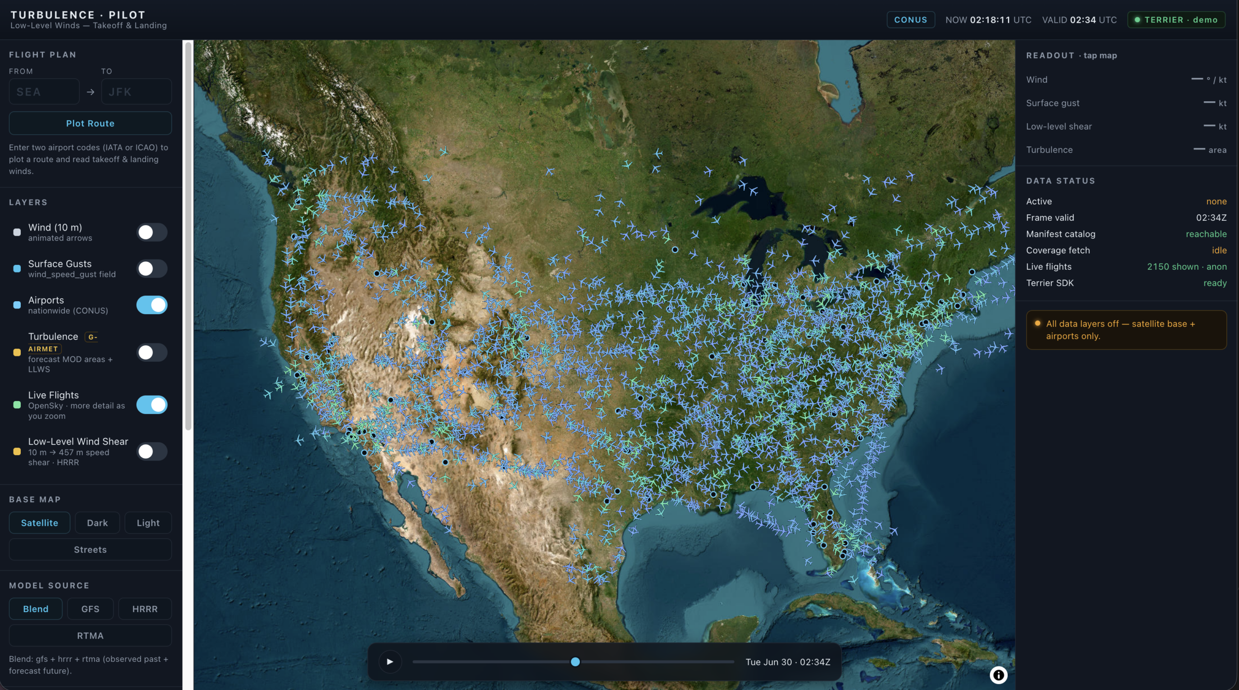Select the Blend model source
The image size is (1239, 690).
(x=36, y=609)
